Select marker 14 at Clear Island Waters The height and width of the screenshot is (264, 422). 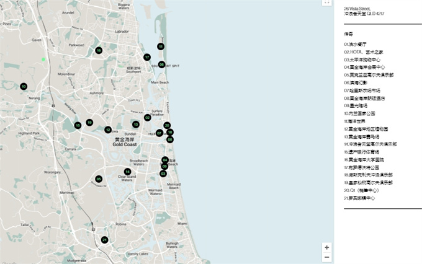click(x=127, y=172)
